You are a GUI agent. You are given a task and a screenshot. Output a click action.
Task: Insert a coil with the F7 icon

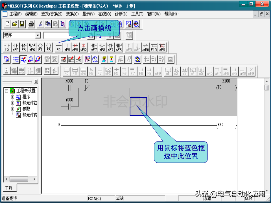point(40,47)
